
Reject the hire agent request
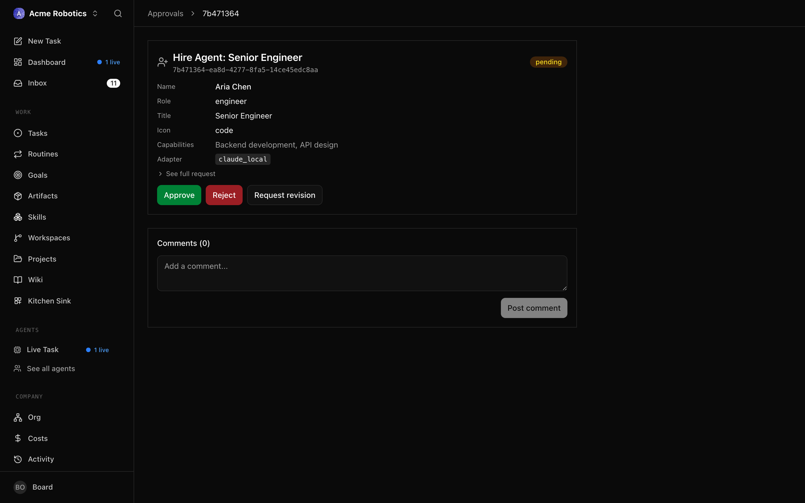(x=224, y=195)
